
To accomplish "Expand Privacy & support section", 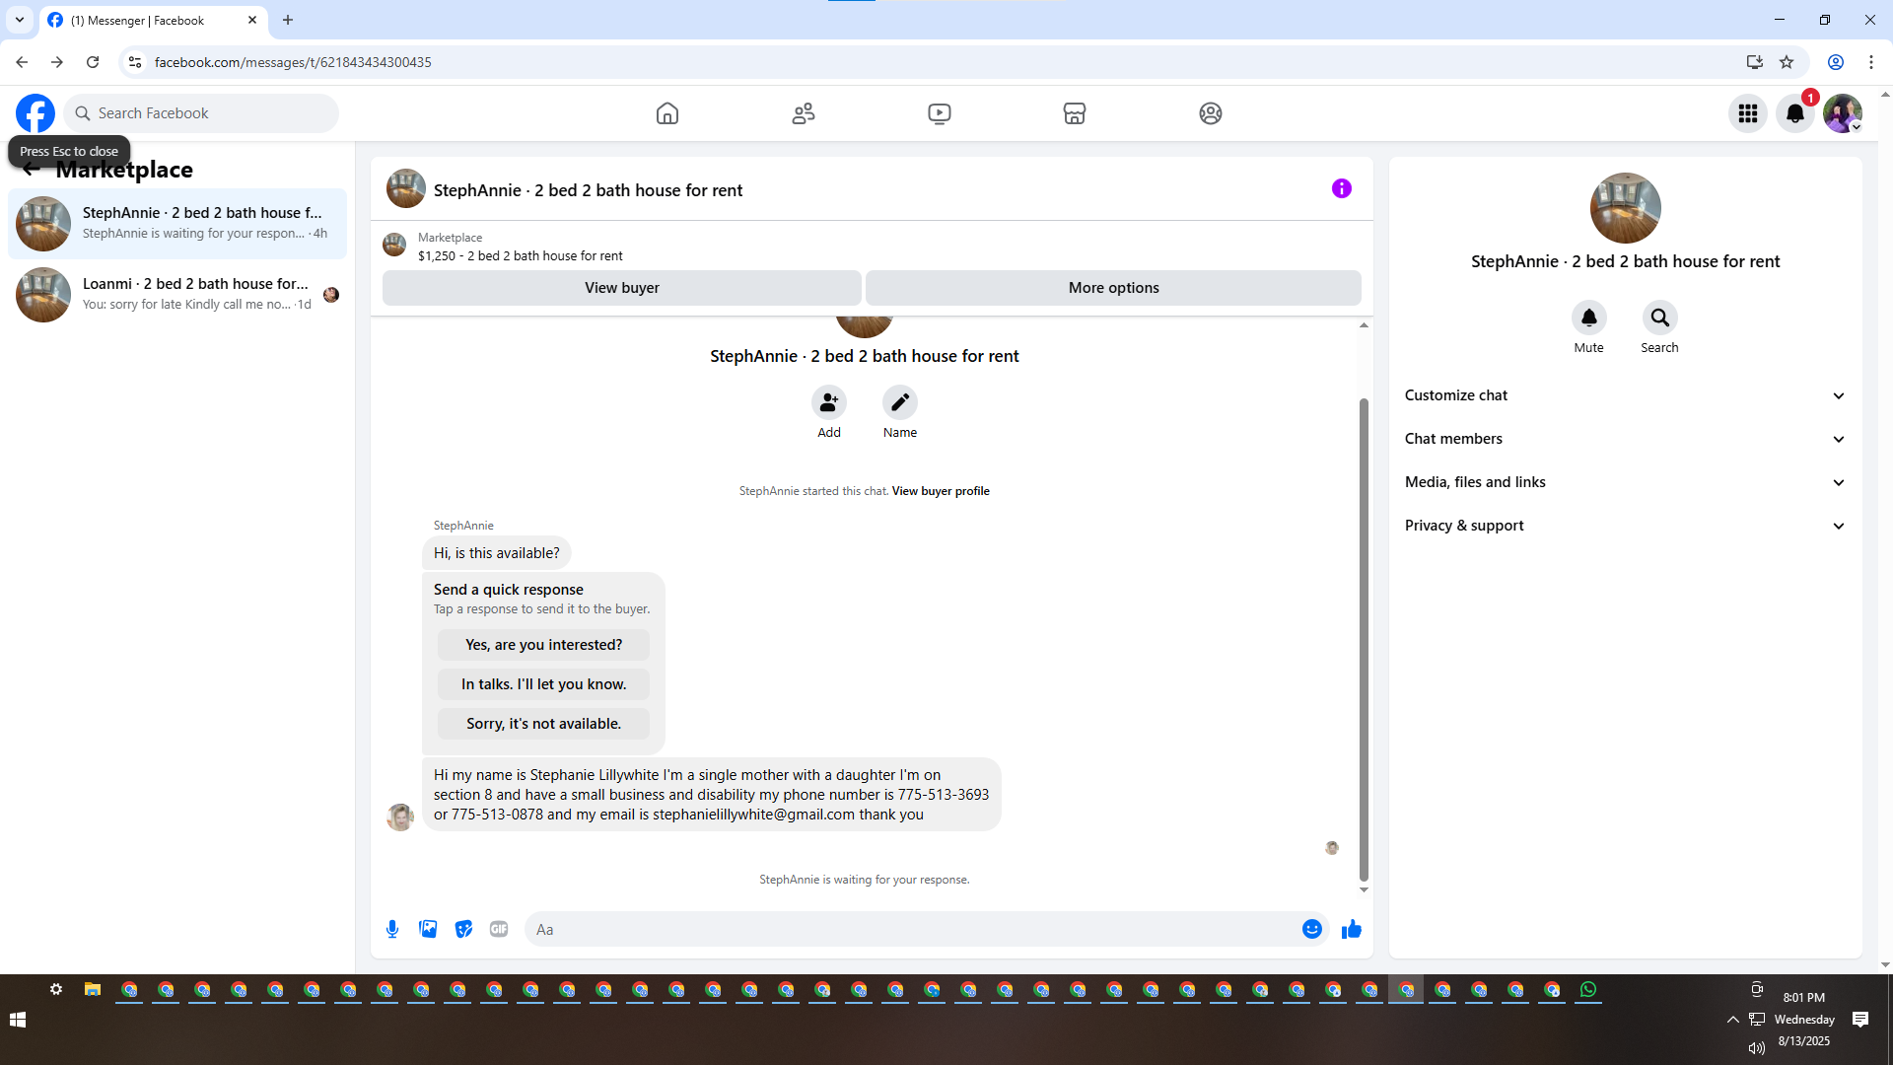I will coord(1625,526).
